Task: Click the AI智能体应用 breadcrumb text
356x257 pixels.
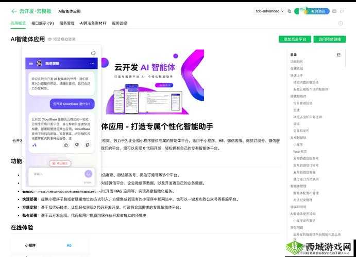Action: [69, 11]
